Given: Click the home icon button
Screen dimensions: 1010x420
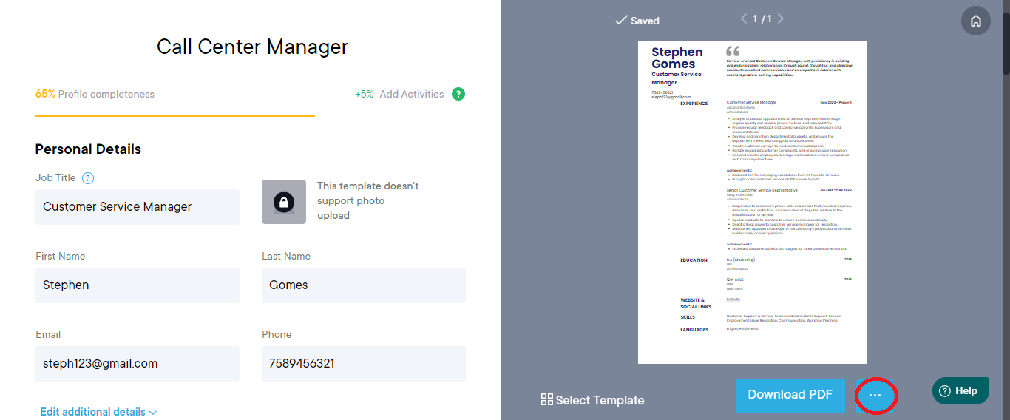Looking at the screenshot, I should (x=976, y=21).
